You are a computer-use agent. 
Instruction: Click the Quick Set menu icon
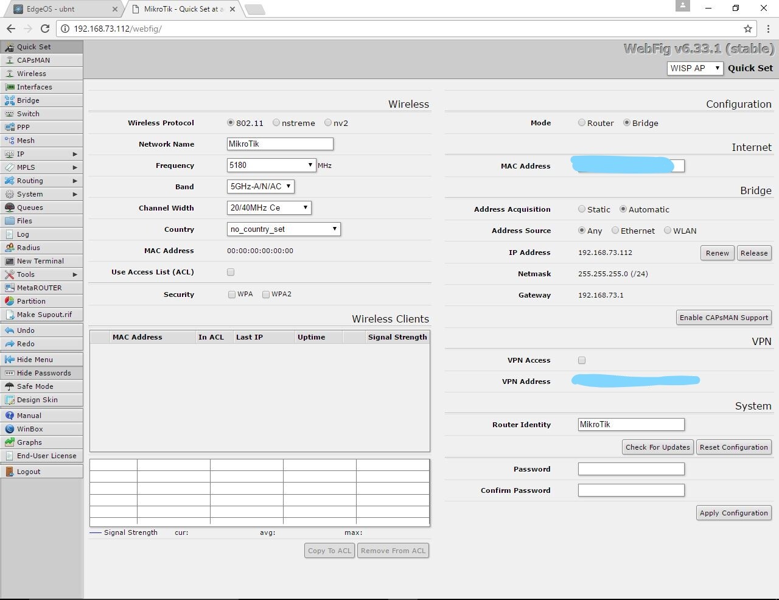point(9,47)
